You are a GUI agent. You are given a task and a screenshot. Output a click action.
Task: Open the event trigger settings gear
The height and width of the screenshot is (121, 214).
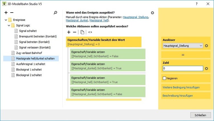(x=152, y=13)
